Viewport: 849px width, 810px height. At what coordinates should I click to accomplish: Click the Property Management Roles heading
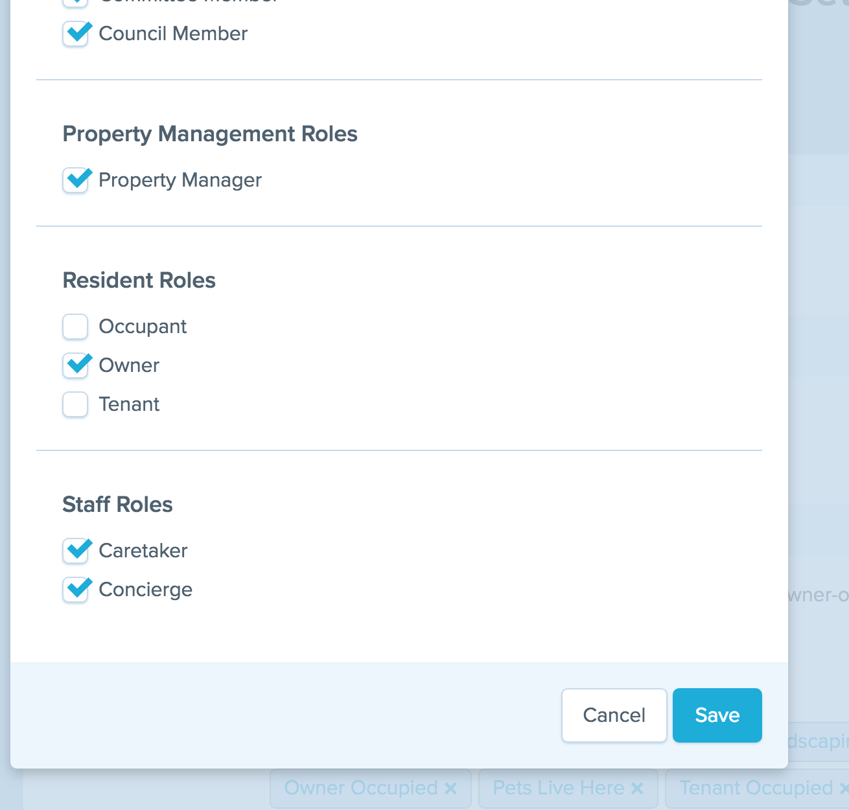tap(210, 134)
